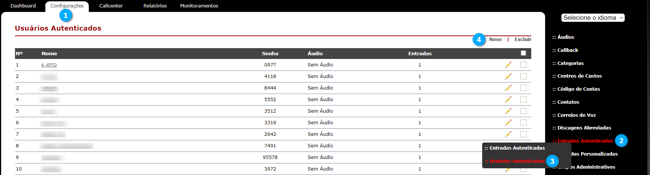Edit the user with password 3319

508,123
